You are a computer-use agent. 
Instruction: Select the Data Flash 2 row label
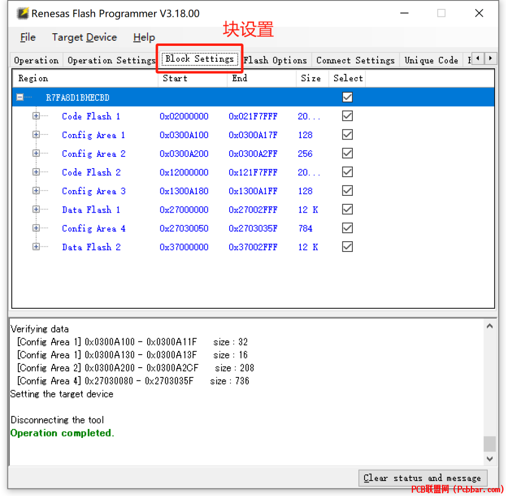(91, 247)
